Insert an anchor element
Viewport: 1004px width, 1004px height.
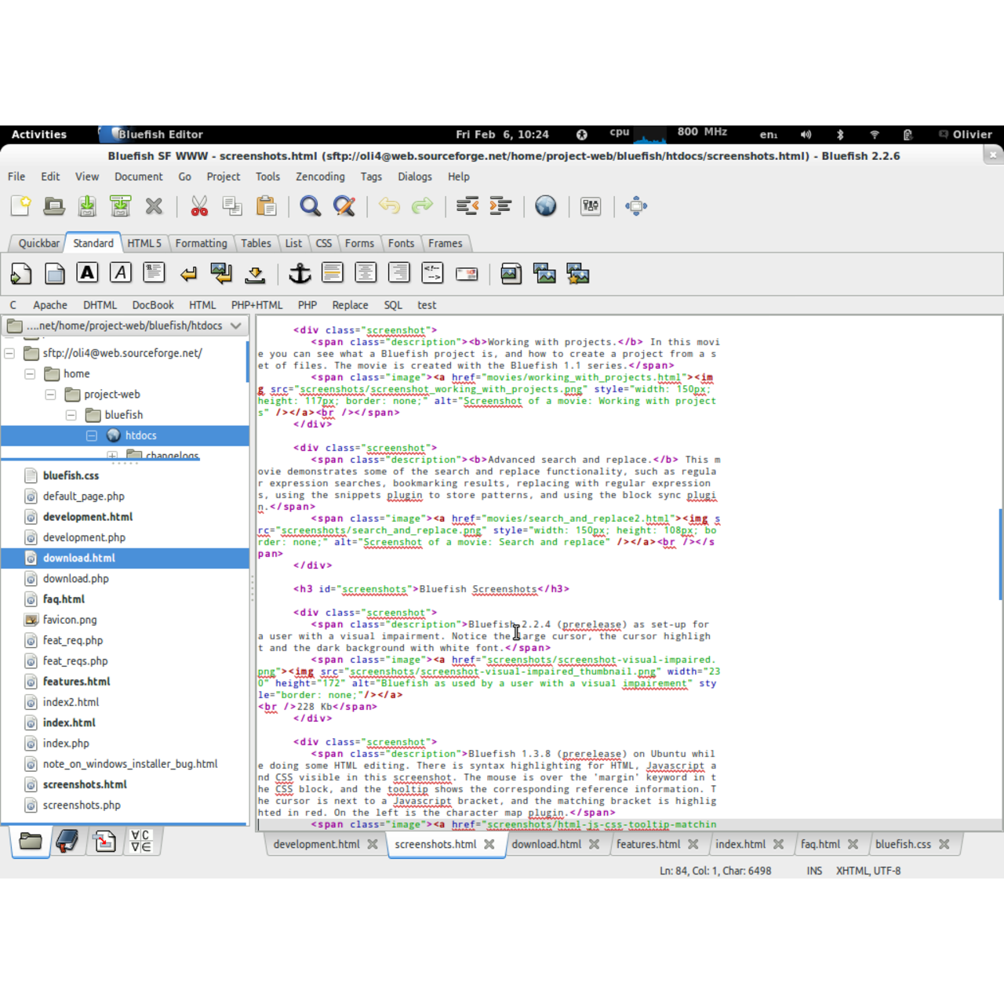[x=299, y=273]
